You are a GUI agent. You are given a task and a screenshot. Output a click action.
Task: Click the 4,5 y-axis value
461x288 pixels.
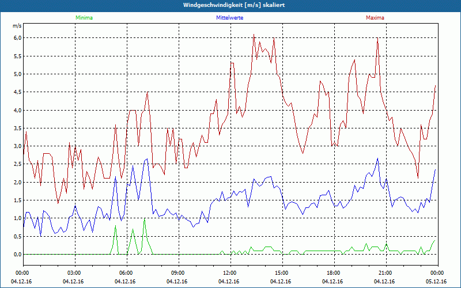18,92
